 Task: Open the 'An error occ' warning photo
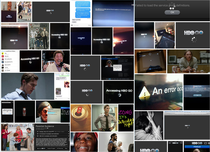(159, 92)
